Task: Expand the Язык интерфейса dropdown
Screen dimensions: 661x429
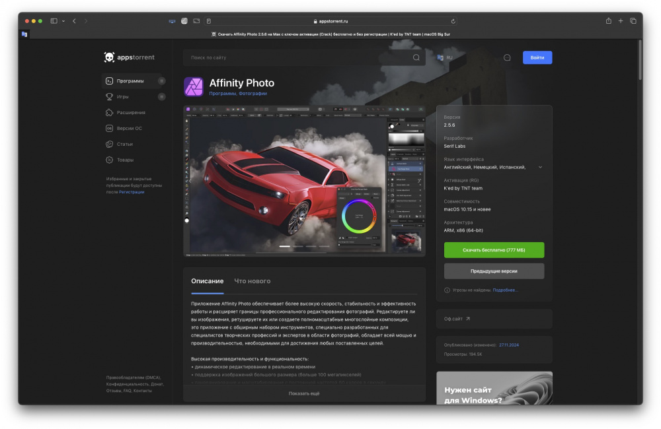Action: (x=540, y=167)
